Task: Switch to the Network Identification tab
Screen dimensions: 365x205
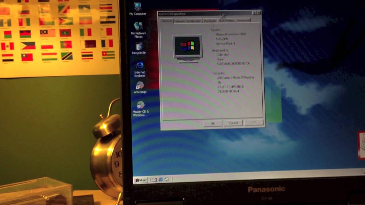Action: 188,21
